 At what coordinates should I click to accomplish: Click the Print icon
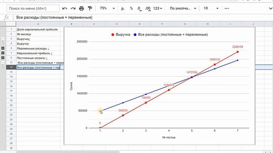click(x=81, y=8)
